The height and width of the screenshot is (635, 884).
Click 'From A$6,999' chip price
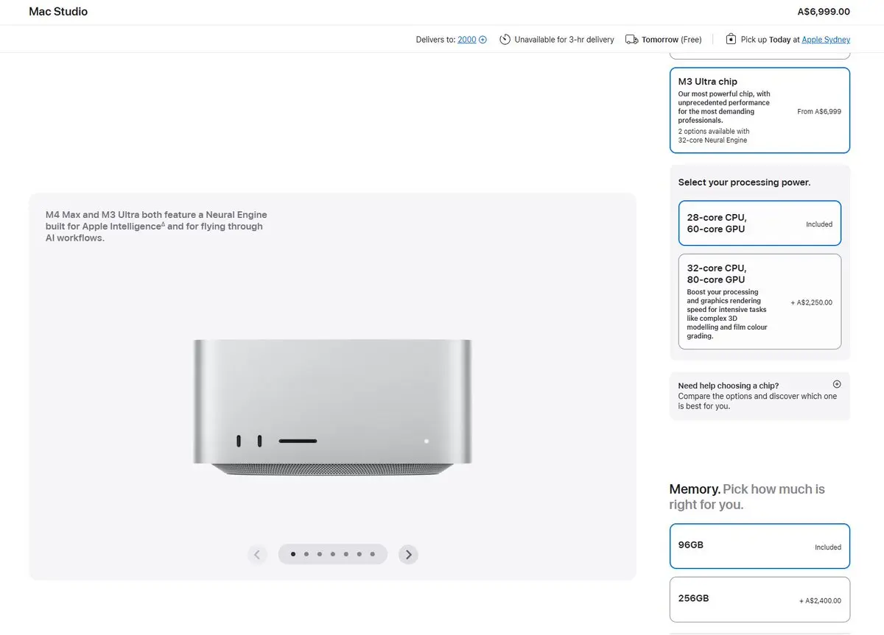coord(819,112)
